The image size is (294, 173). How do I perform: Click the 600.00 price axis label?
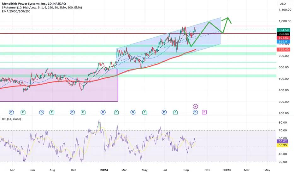click(284, 67)
